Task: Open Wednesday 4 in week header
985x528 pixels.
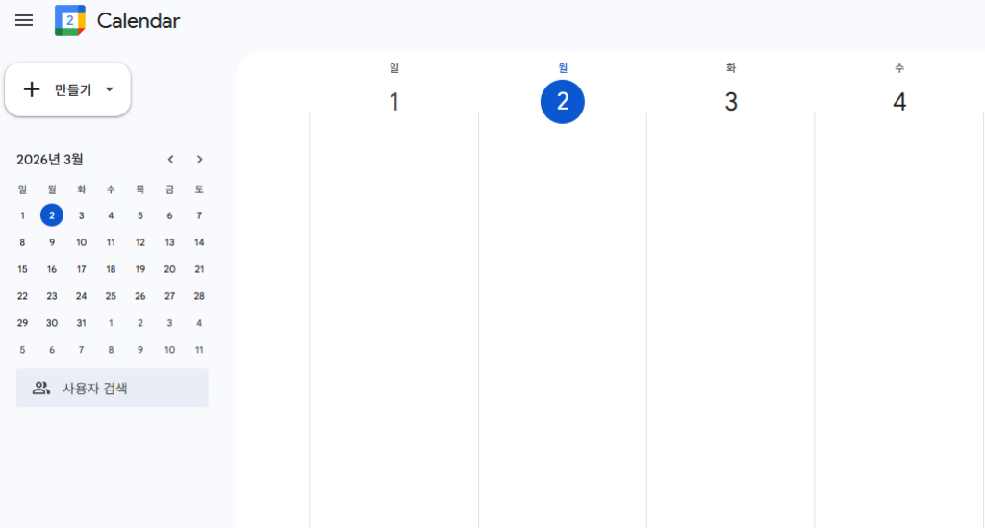Action: pyautogui.click(x=898, y=102)
